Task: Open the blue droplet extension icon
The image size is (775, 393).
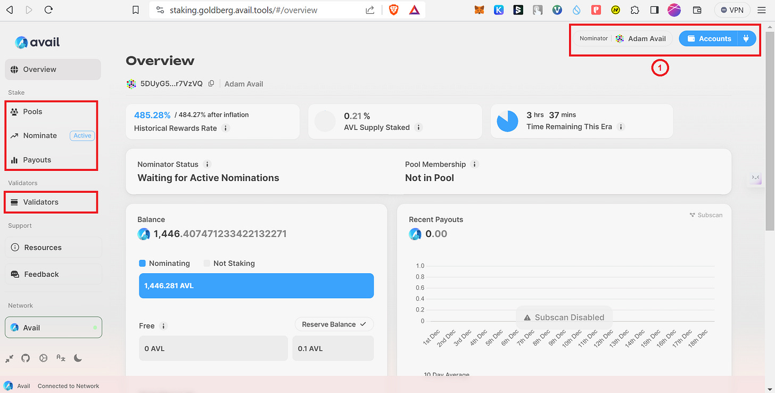Action: 577,10
